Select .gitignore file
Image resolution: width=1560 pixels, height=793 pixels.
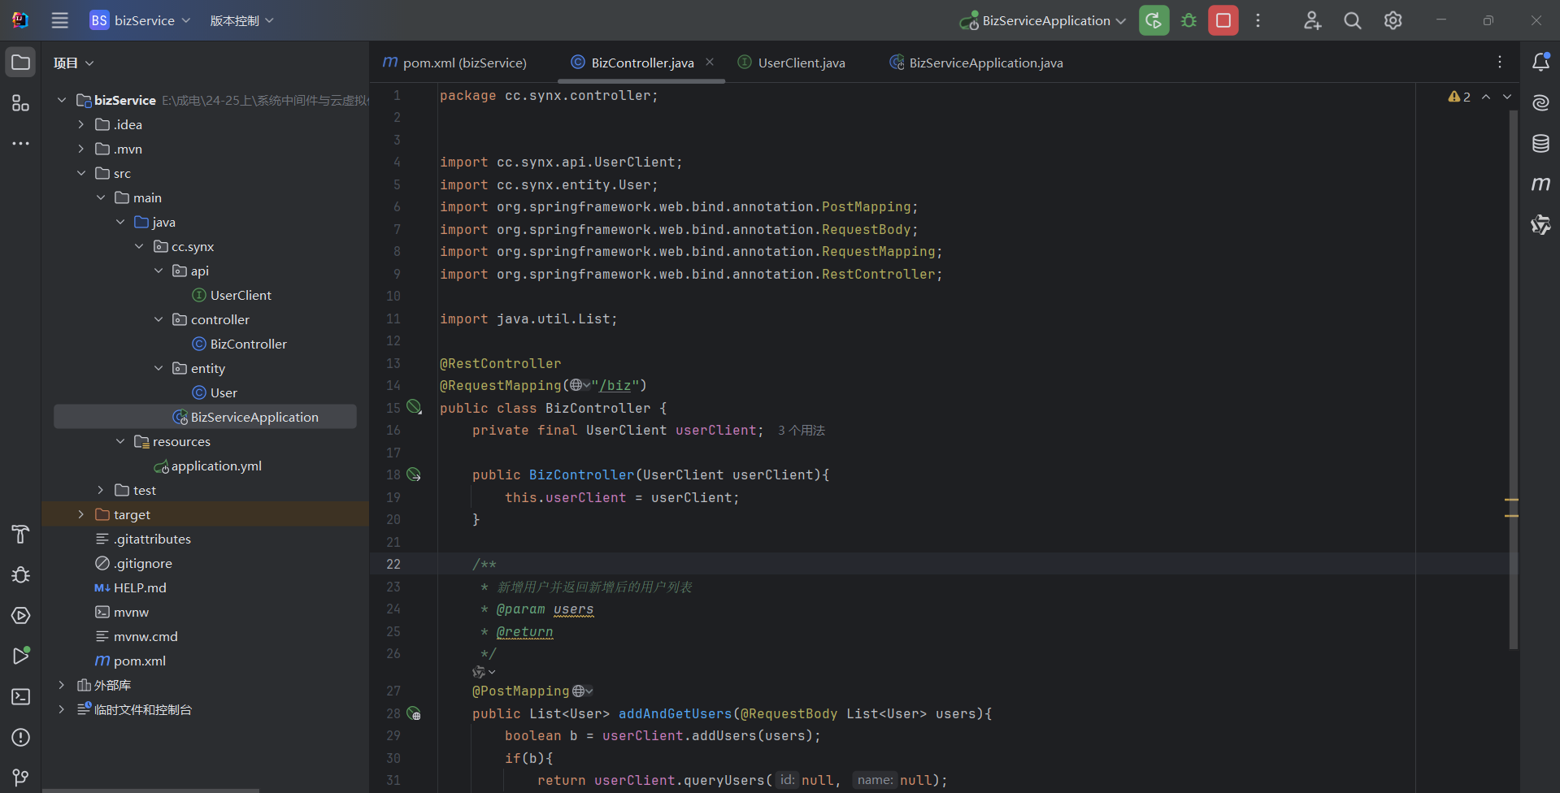(x=134, y=563)
